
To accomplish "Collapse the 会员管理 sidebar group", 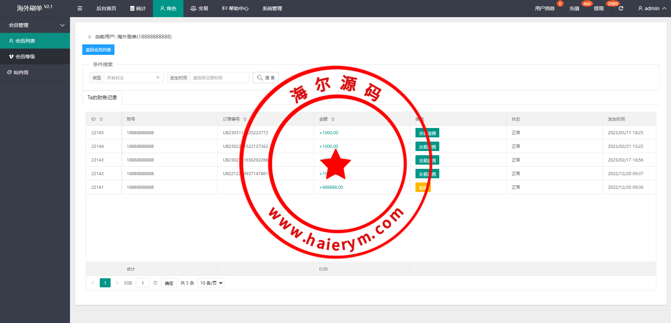I will (x=35, y=25).
